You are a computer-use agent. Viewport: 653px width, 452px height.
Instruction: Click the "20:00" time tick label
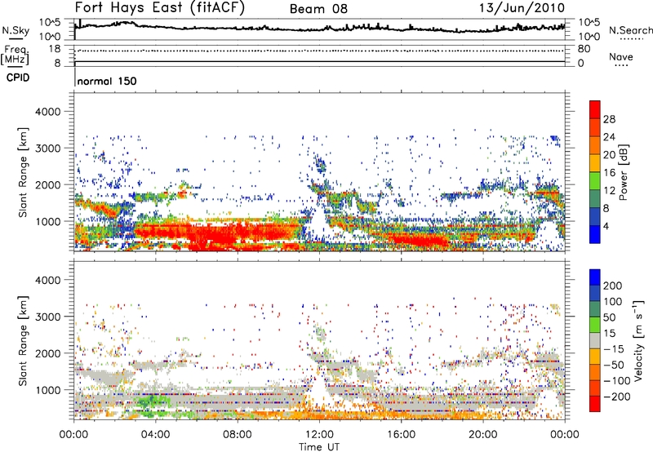[482, 435]
